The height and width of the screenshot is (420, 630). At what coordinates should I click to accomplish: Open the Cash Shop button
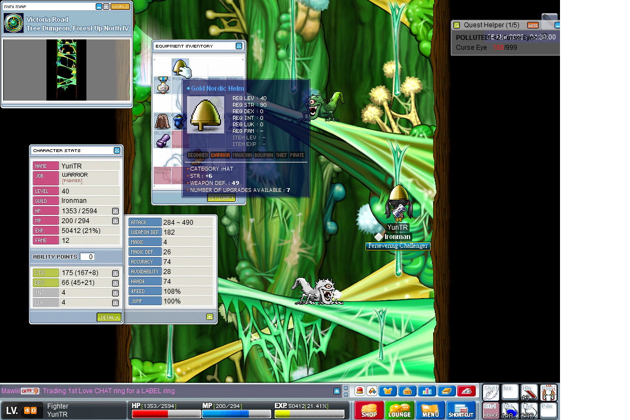tap(369, 410)
